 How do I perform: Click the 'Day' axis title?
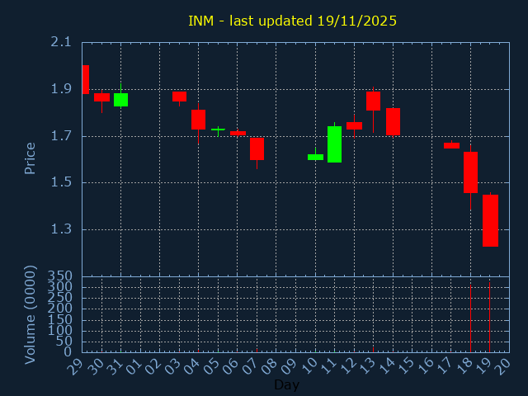tap(286, 385)
